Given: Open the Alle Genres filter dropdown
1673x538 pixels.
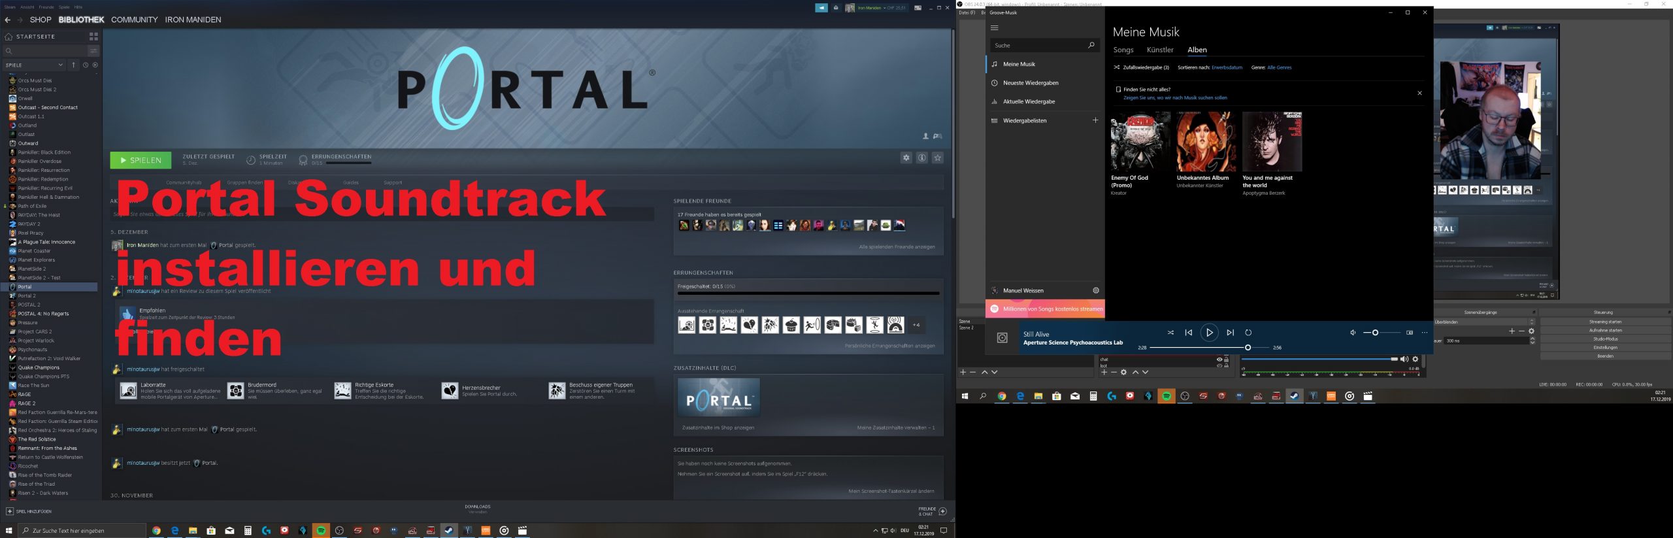Looking at the screenshot, I should [x=1279, y=67].
